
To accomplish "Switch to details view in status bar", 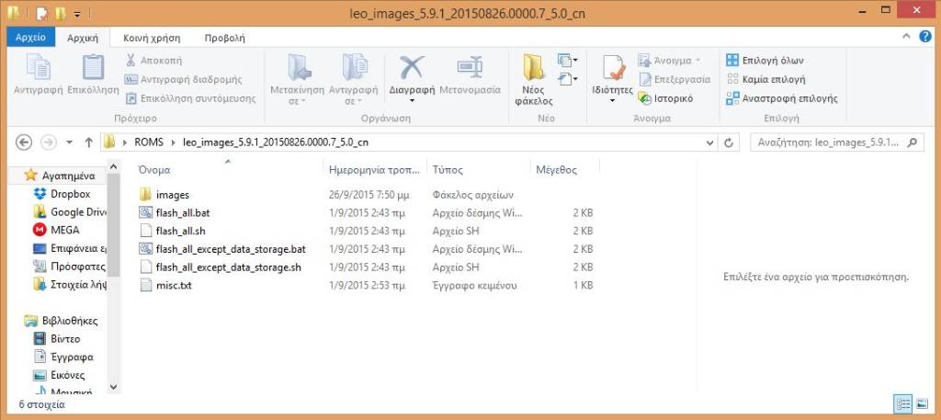I will (x=902, y=403).
